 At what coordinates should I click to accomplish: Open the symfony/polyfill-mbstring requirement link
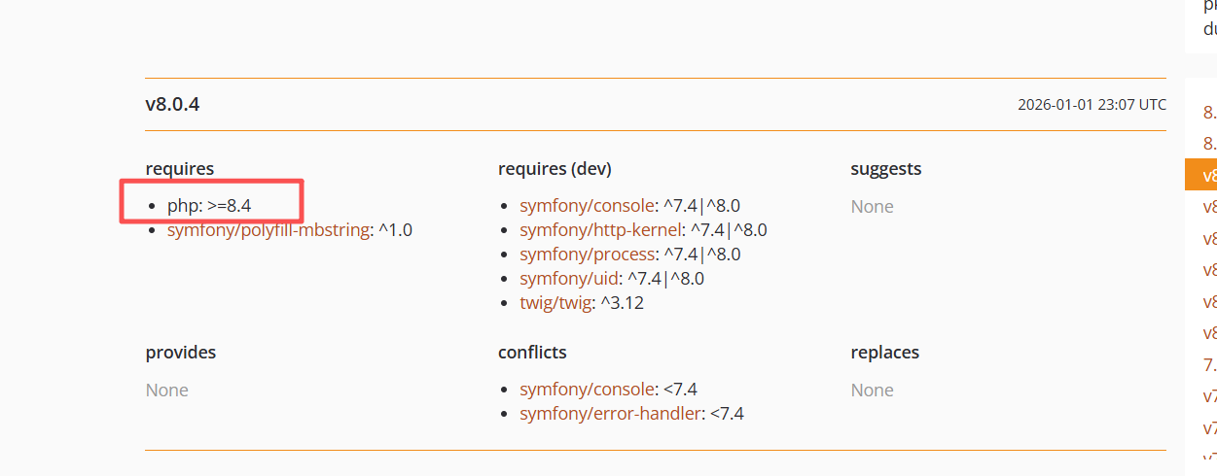[268, 231]
